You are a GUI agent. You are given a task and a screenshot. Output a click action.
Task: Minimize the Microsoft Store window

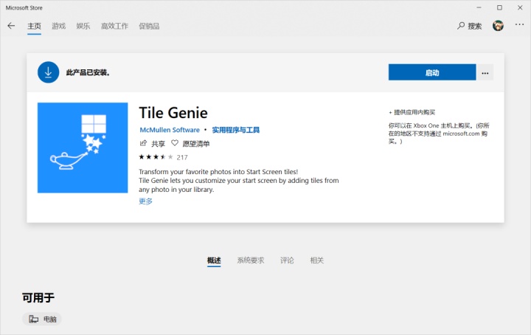tap(479, 7)
